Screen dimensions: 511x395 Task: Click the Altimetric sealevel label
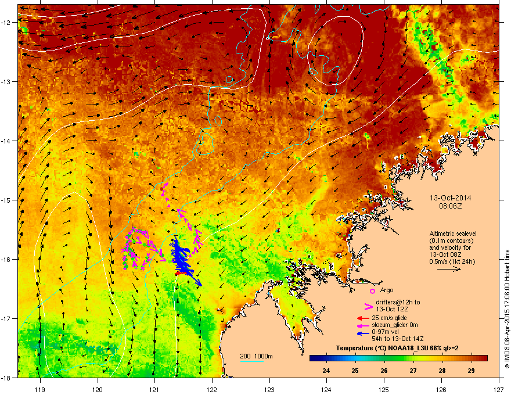click(x=453, y=234)
